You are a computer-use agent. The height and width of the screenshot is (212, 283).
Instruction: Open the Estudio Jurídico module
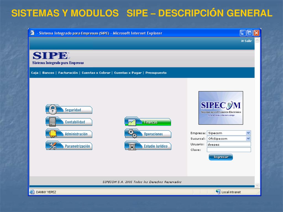pyautogui.click(x=148, y=146)
